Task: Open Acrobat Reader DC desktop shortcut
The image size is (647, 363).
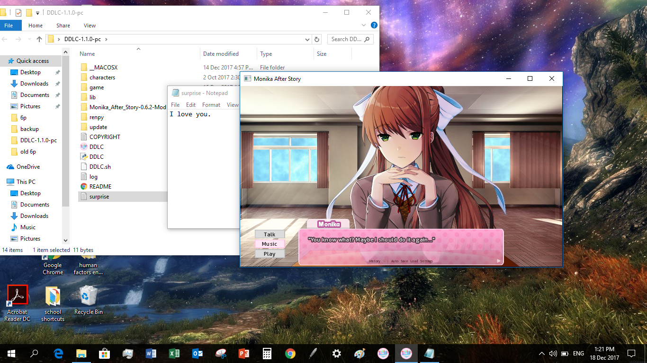Action: [17, 303]
